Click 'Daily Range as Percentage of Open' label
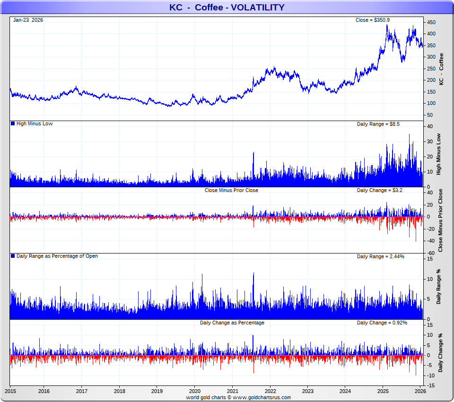454x402 pixels. click(x=57, y=256)
